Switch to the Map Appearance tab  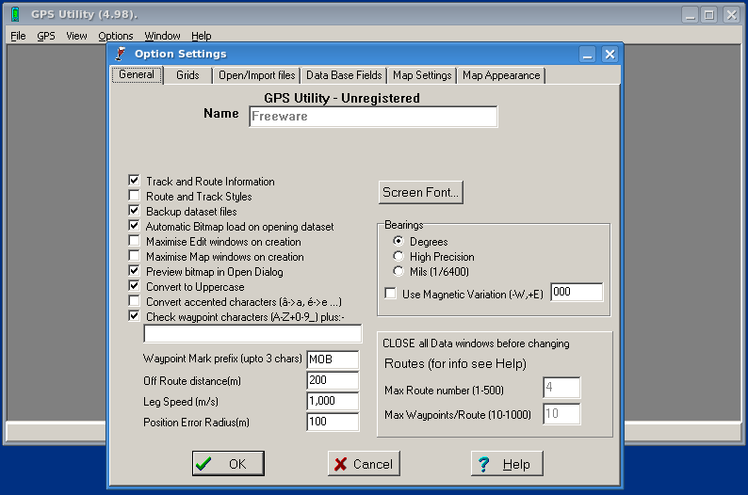501,75
